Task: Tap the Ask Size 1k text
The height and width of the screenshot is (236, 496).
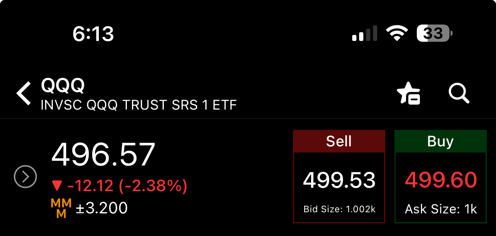Action: pyautogui.click(x=441, y=209)
